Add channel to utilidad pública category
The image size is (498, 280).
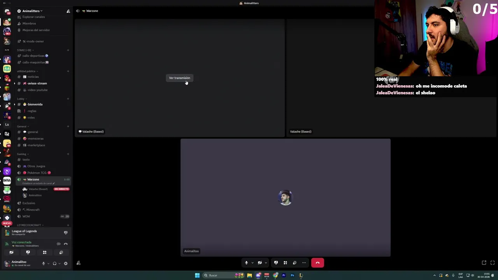pos(68,71)
